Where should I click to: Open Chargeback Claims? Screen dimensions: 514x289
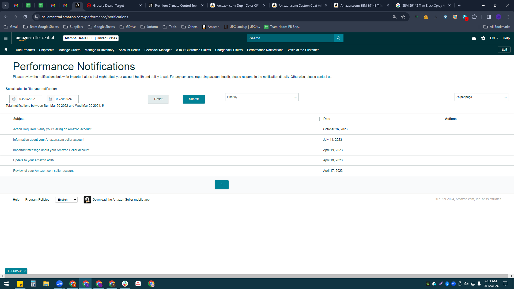tap(229, 50)
